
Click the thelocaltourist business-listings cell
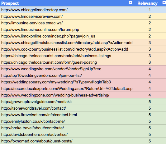click(x=66, y=56)
